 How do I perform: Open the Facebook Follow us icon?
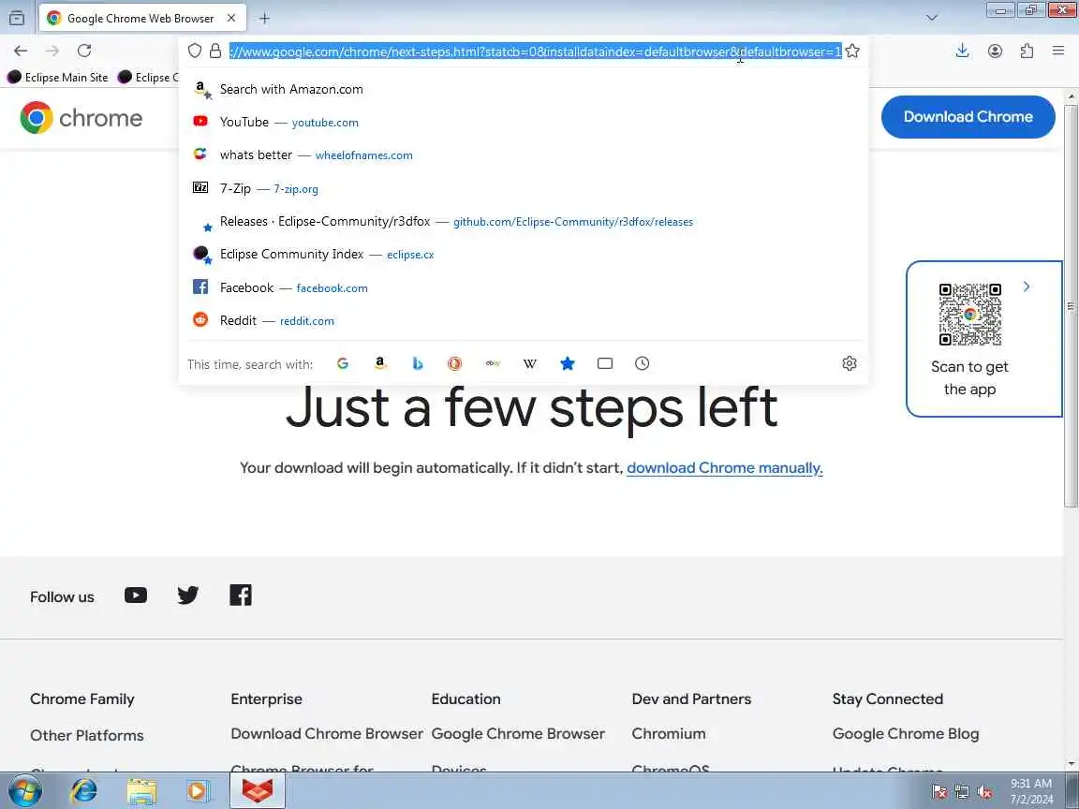[x=240, y=596]
